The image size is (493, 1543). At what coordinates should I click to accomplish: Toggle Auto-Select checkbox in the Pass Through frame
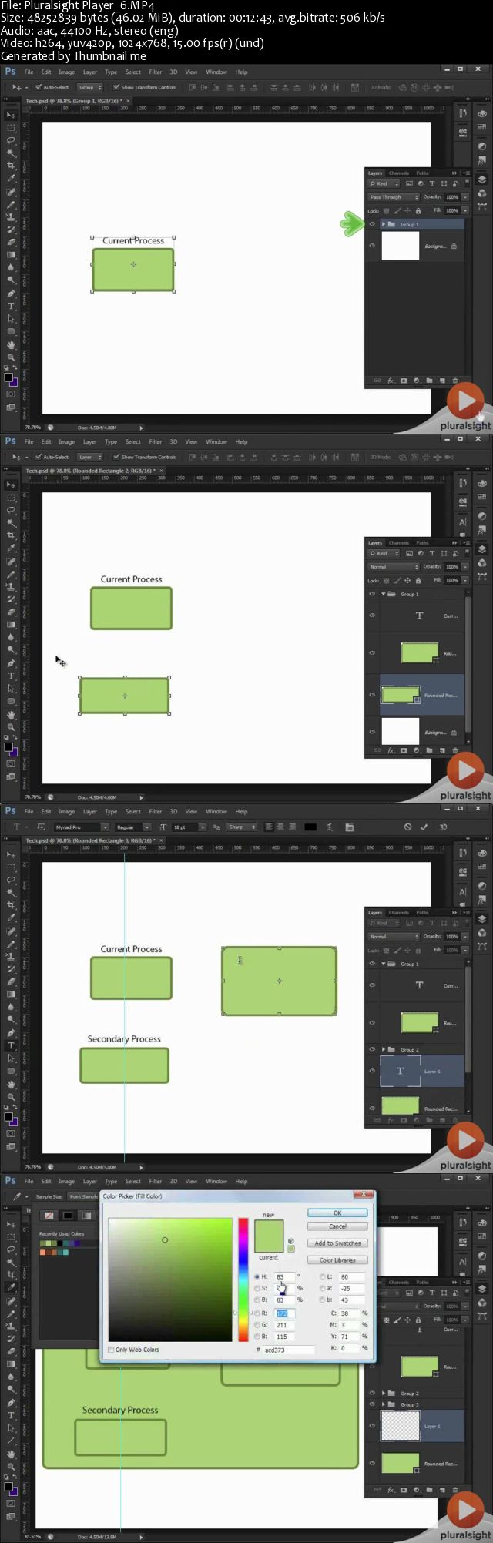[x=39, y=87]
